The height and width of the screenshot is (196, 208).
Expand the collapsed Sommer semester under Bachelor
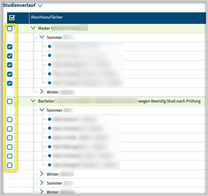coord(42,183)
